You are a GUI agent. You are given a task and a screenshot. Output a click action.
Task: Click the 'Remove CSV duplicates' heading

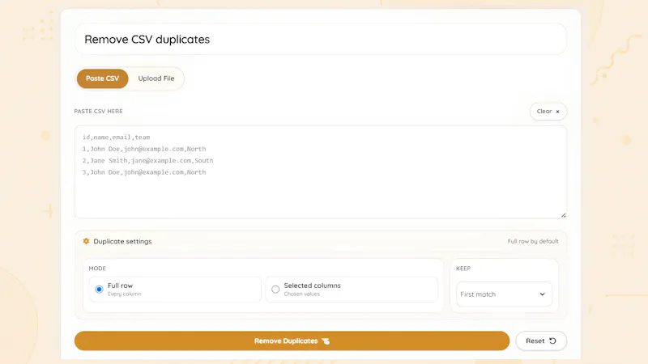coord(147,39)
